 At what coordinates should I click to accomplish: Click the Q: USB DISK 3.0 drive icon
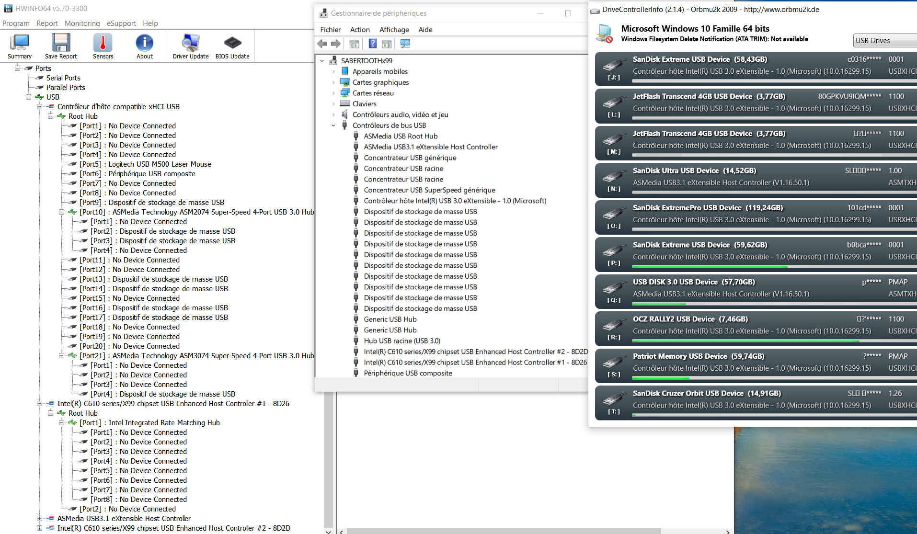614,287
